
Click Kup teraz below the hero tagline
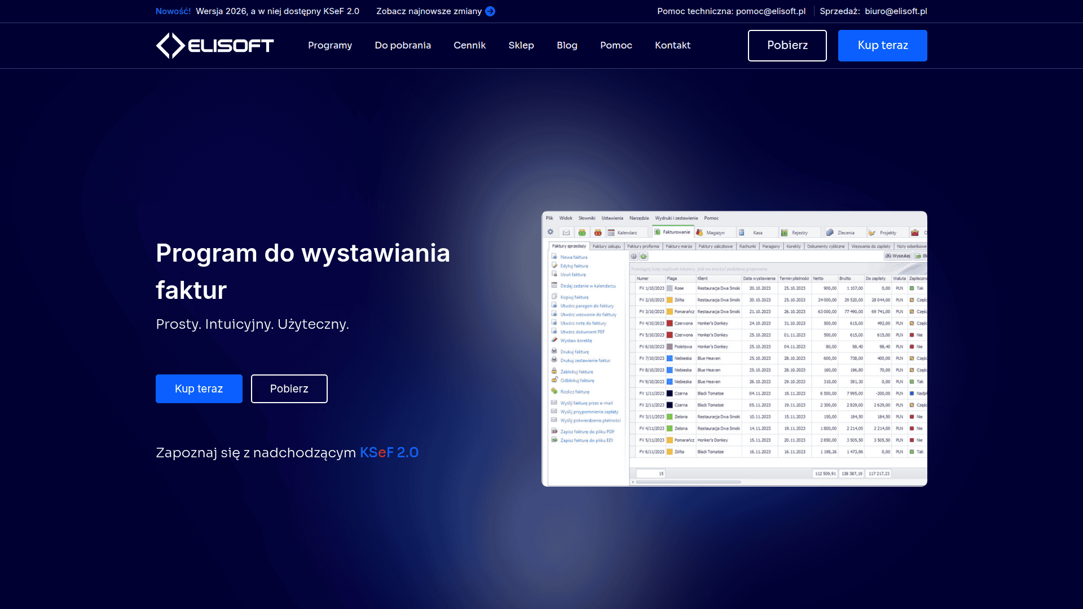tap(199, 389)
